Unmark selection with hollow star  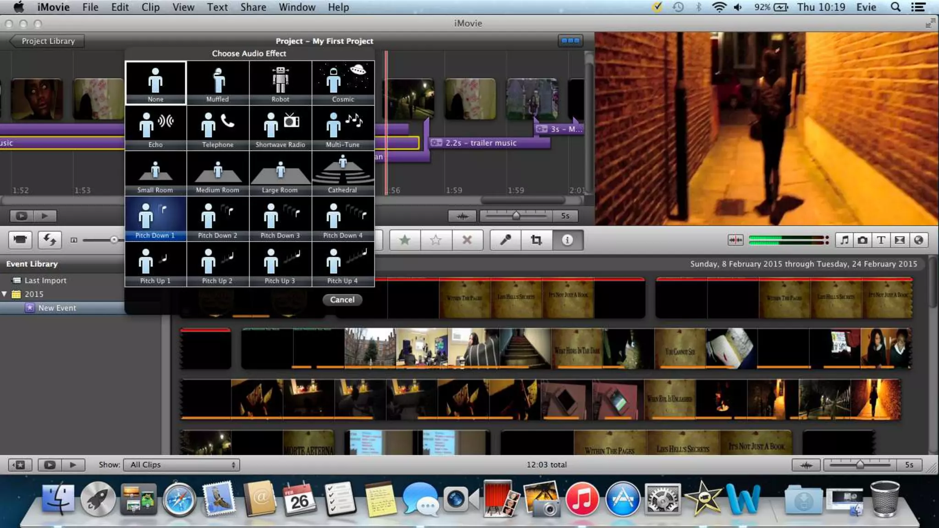(x=436, y=240)
